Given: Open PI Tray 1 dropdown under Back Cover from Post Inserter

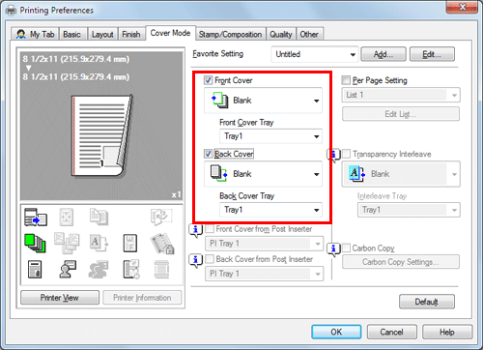Looking at the screenshot, I should 265,274.
